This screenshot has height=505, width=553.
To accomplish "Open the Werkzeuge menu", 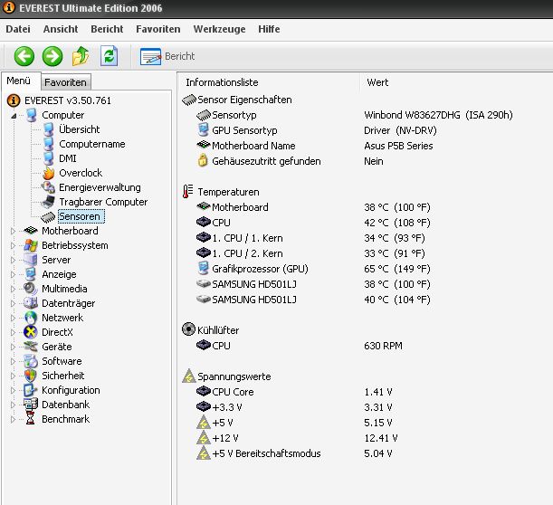I will 219,29.
